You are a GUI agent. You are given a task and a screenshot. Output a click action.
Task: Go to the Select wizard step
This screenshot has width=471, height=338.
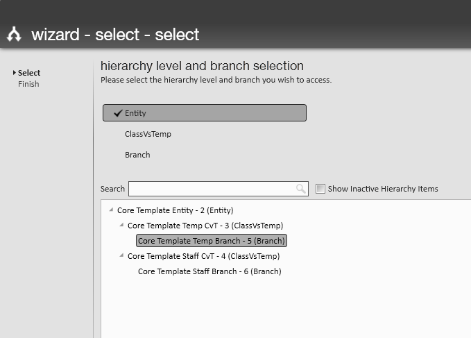click(x=29, y=73)
